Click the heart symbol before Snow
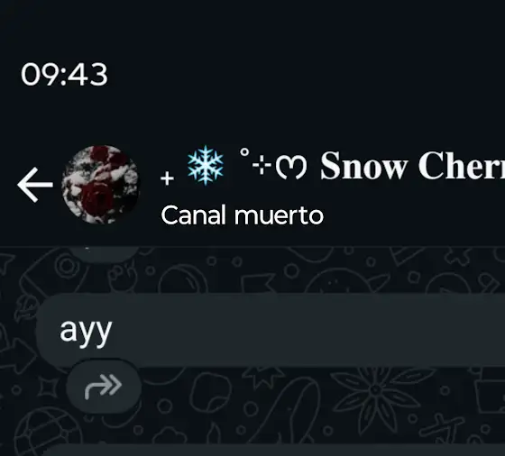Viewport: 505px width, 456px height. [x=291, y=168]
